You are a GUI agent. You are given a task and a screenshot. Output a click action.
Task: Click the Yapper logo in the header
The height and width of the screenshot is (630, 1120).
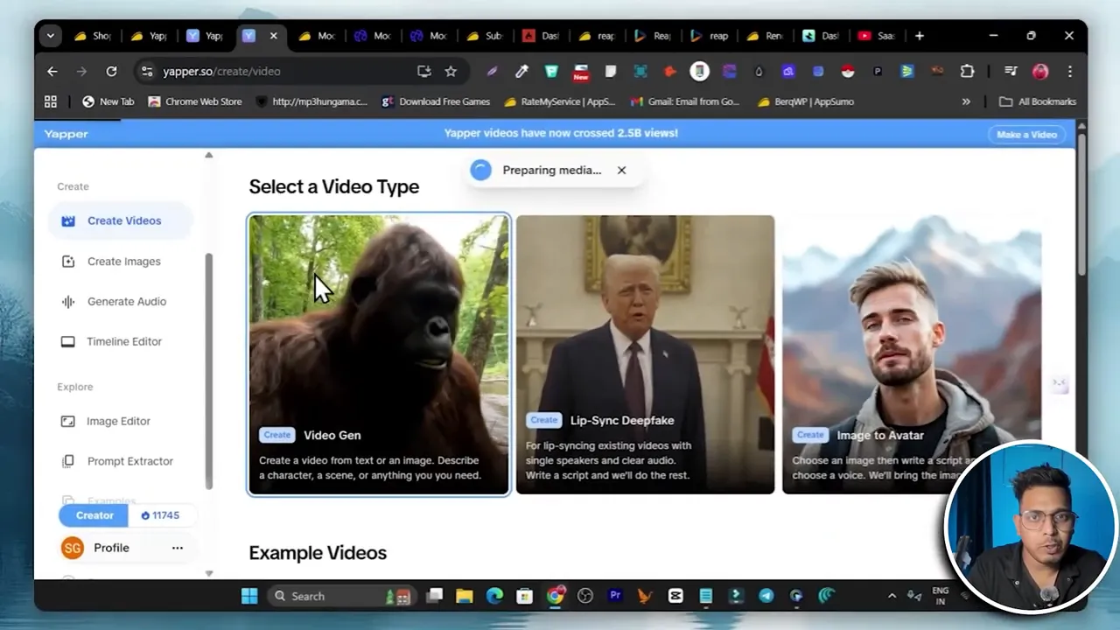coord(66,133)
